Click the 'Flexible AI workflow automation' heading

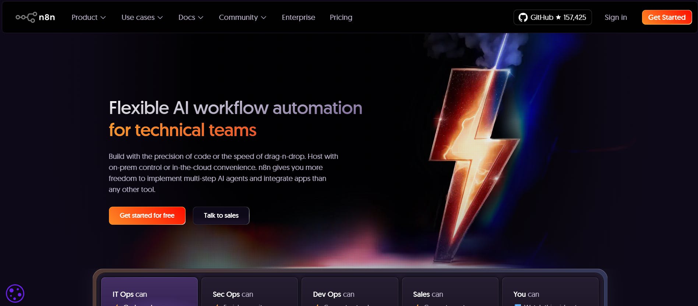(x=236, y=108)
